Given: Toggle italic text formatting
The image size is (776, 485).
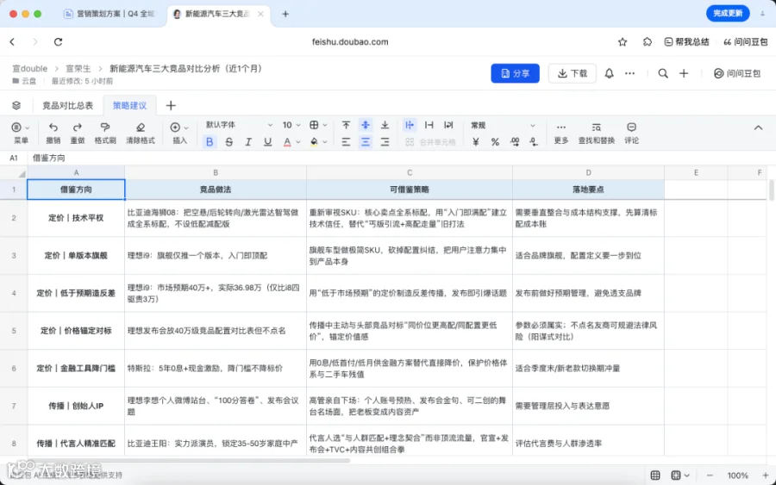Looking at the screenshot, I should [248, 142].
